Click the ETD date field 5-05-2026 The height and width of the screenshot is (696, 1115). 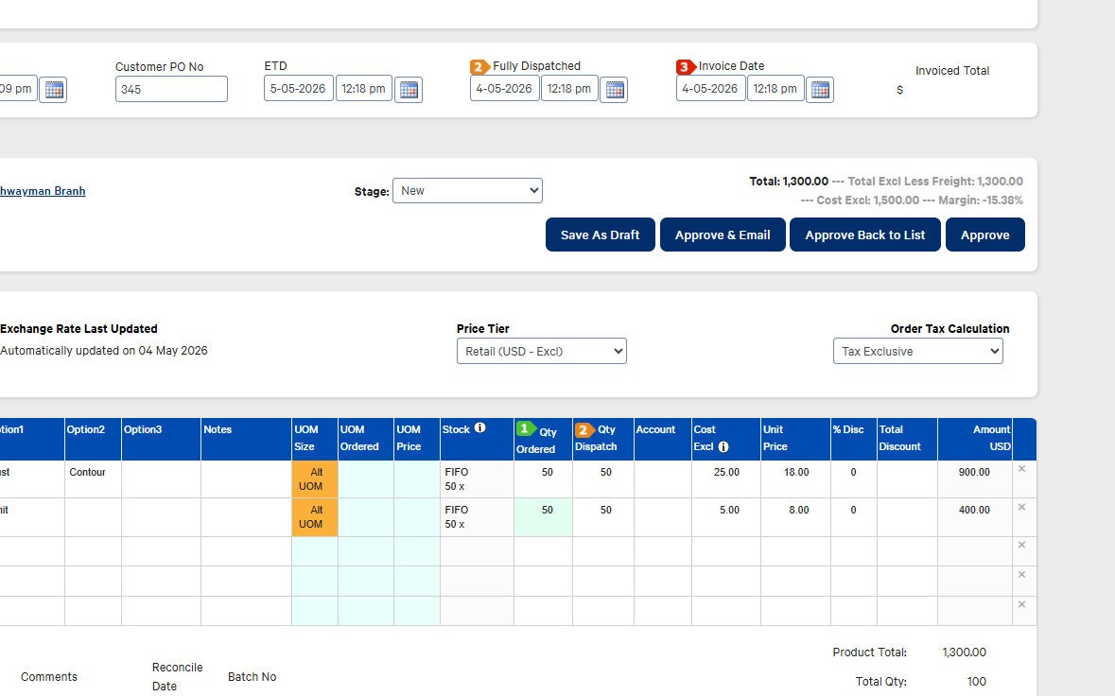point(298,89)
